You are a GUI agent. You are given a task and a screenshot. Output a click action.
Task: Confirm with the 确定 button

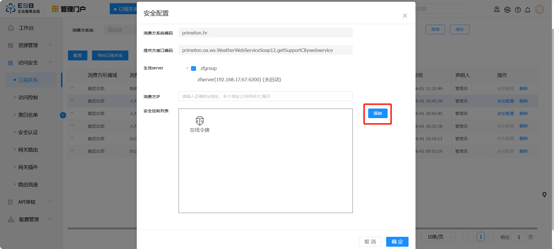397,242
